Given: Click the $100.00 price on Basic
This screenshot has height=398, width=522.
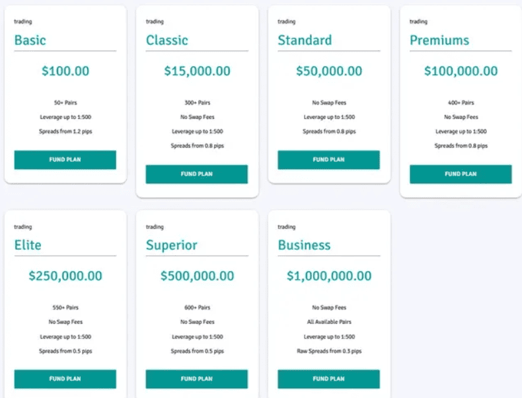Looking at the screenshot, I should coord(65,71).
